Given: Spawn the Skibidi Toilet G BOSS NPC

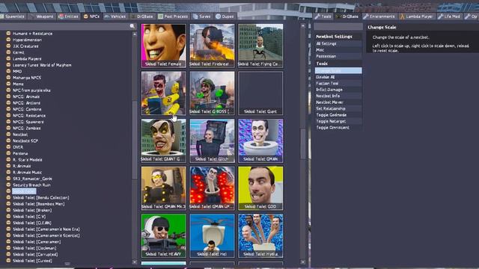Looking at the screenshot, I should (212, 93).
